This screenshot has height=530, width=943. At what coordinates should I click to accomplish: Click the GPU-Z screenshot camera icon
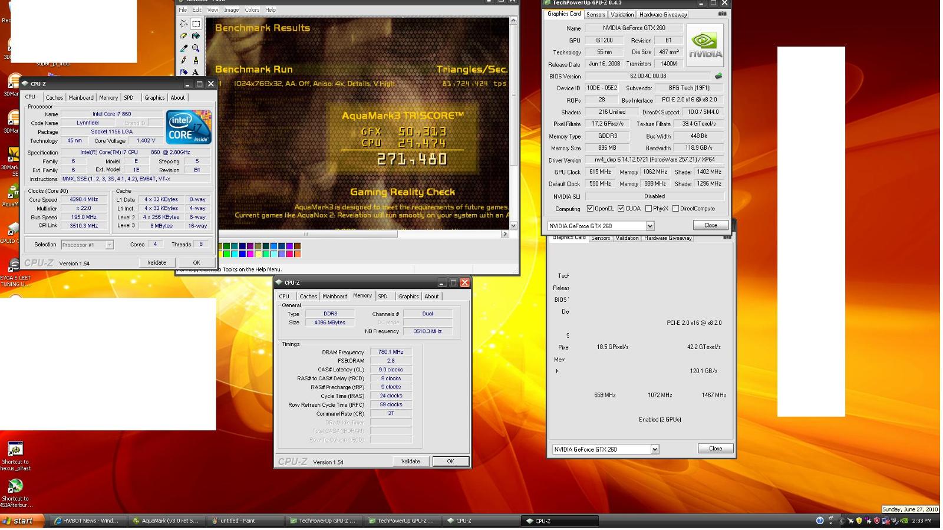722,14
